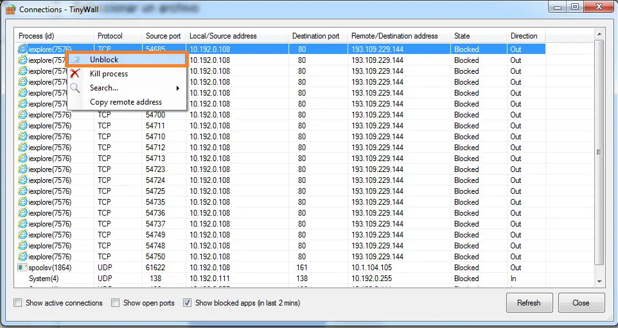Click the iexplore icon in source port 54749 row
The height and width of the screenshot is (328, 618).
[23, 235]
